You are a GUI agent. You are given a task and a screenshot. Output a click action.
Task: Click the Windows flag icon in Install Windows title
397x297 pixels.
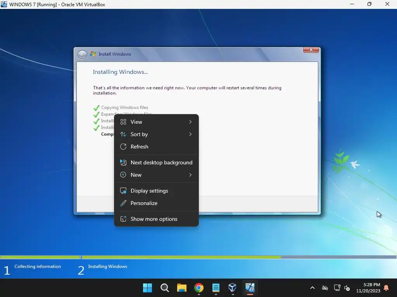[x=93, y=54]
